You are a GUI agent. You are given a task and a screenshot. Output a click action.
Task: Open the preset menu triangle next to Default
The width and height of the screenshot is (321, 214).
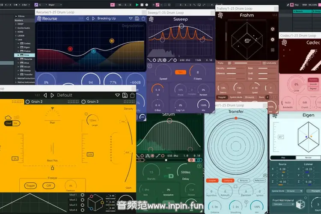pyautogui.click(x=118, y=95)
